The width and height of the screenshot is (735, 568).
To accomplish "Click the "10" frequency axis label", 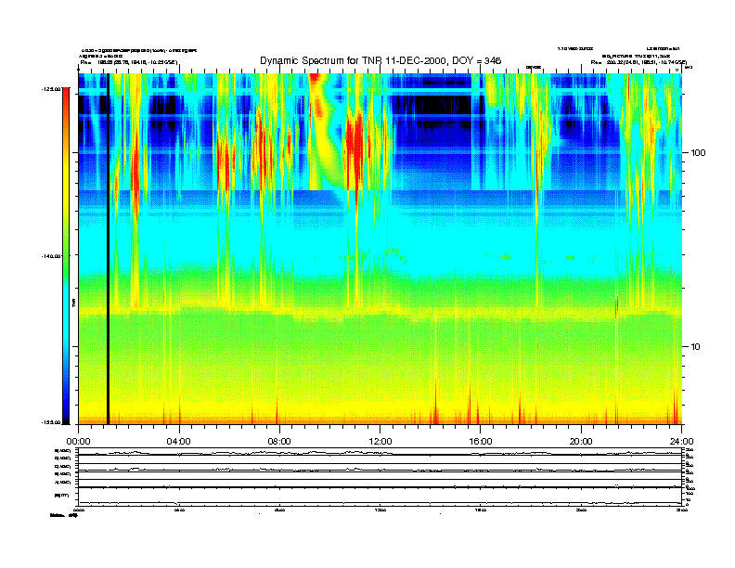I will pos(696,347).
